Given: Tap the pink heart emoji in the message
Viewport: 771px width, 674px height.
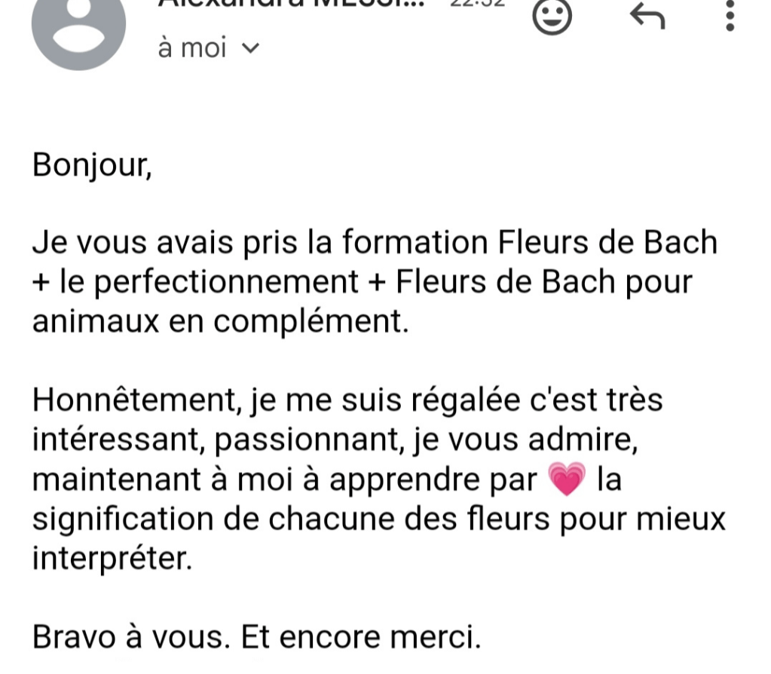Looking at the screenshot, I should [568, 481].
